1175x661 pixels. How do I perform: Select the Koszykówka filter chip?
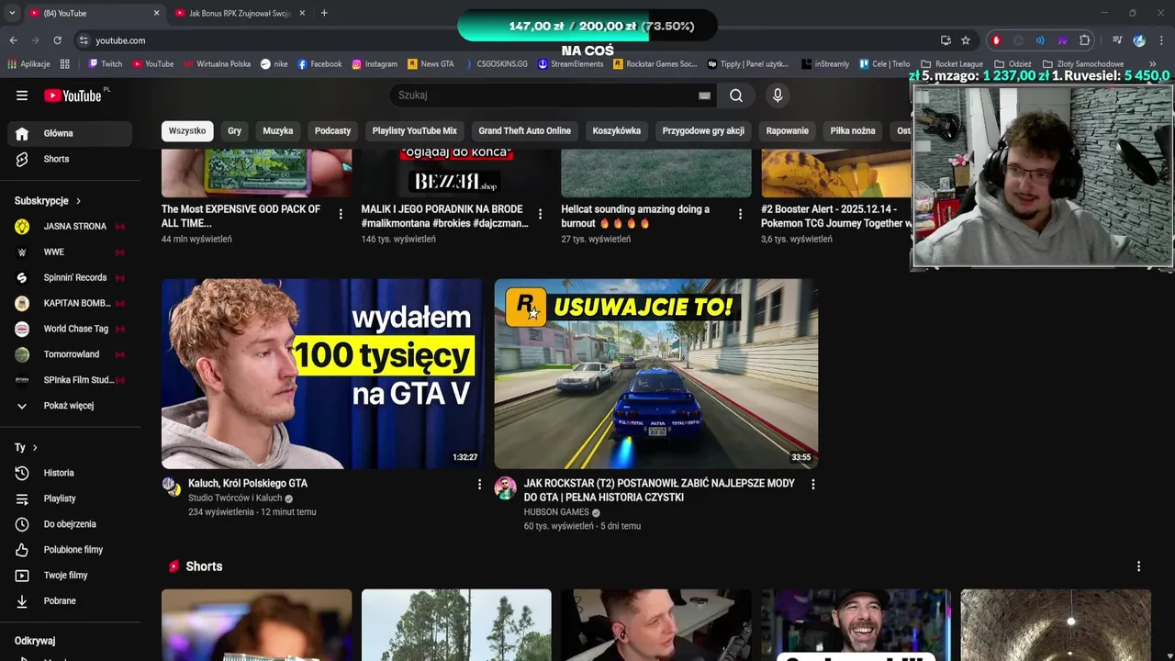coord(617,131)
